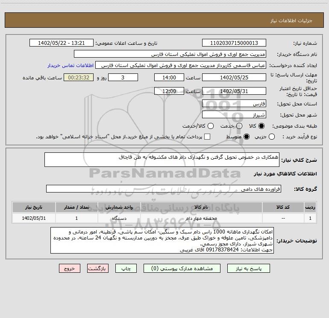Click the شهر محل تحویل field شیراز
Image resolution: width=329 pixels, height=318 pixels.
point(234,115)
